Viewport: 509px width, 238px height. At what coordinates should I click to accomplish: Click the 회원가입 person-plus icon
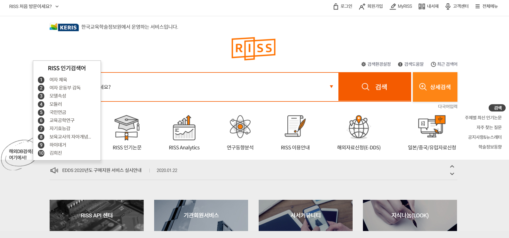[362, 6]
